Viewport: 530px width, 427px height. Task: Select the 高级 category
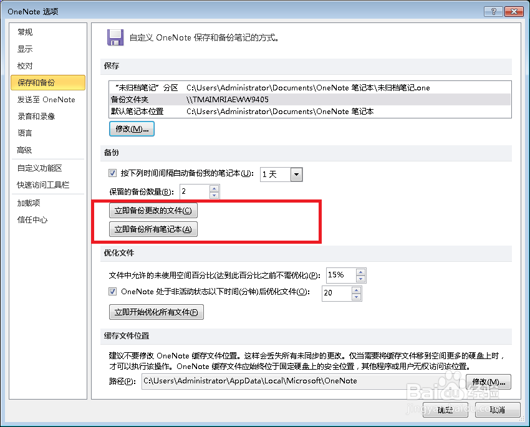24,150
